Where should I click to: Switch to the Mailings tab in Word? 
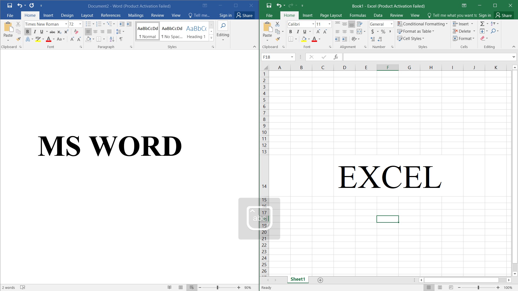(136, 15)
